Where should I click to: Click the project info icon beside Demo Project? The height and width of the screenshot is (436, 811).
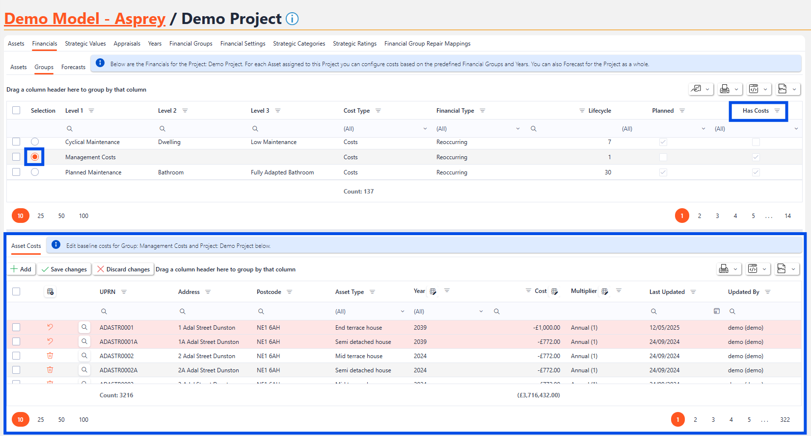tap(292, 19)
